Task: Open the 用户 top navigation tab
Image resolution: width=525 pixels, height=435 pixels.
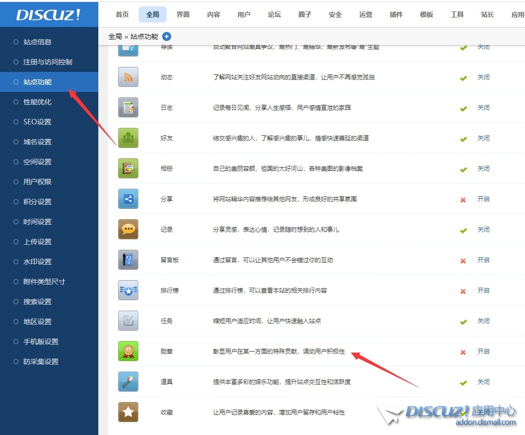Action: coord(244,14)
